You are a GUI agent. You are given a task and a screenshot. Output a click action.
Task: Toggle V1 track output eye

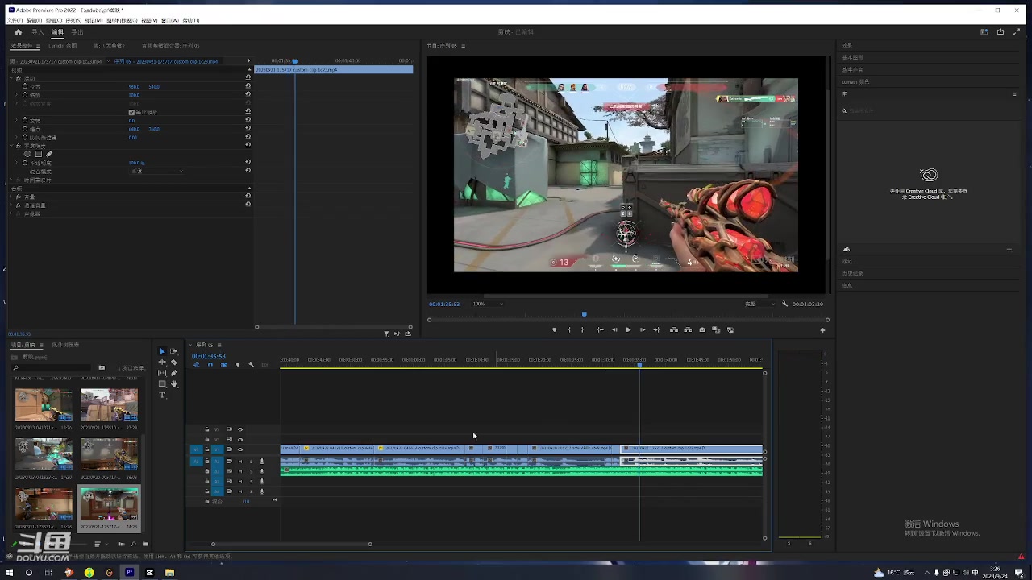tap(239, 449)
